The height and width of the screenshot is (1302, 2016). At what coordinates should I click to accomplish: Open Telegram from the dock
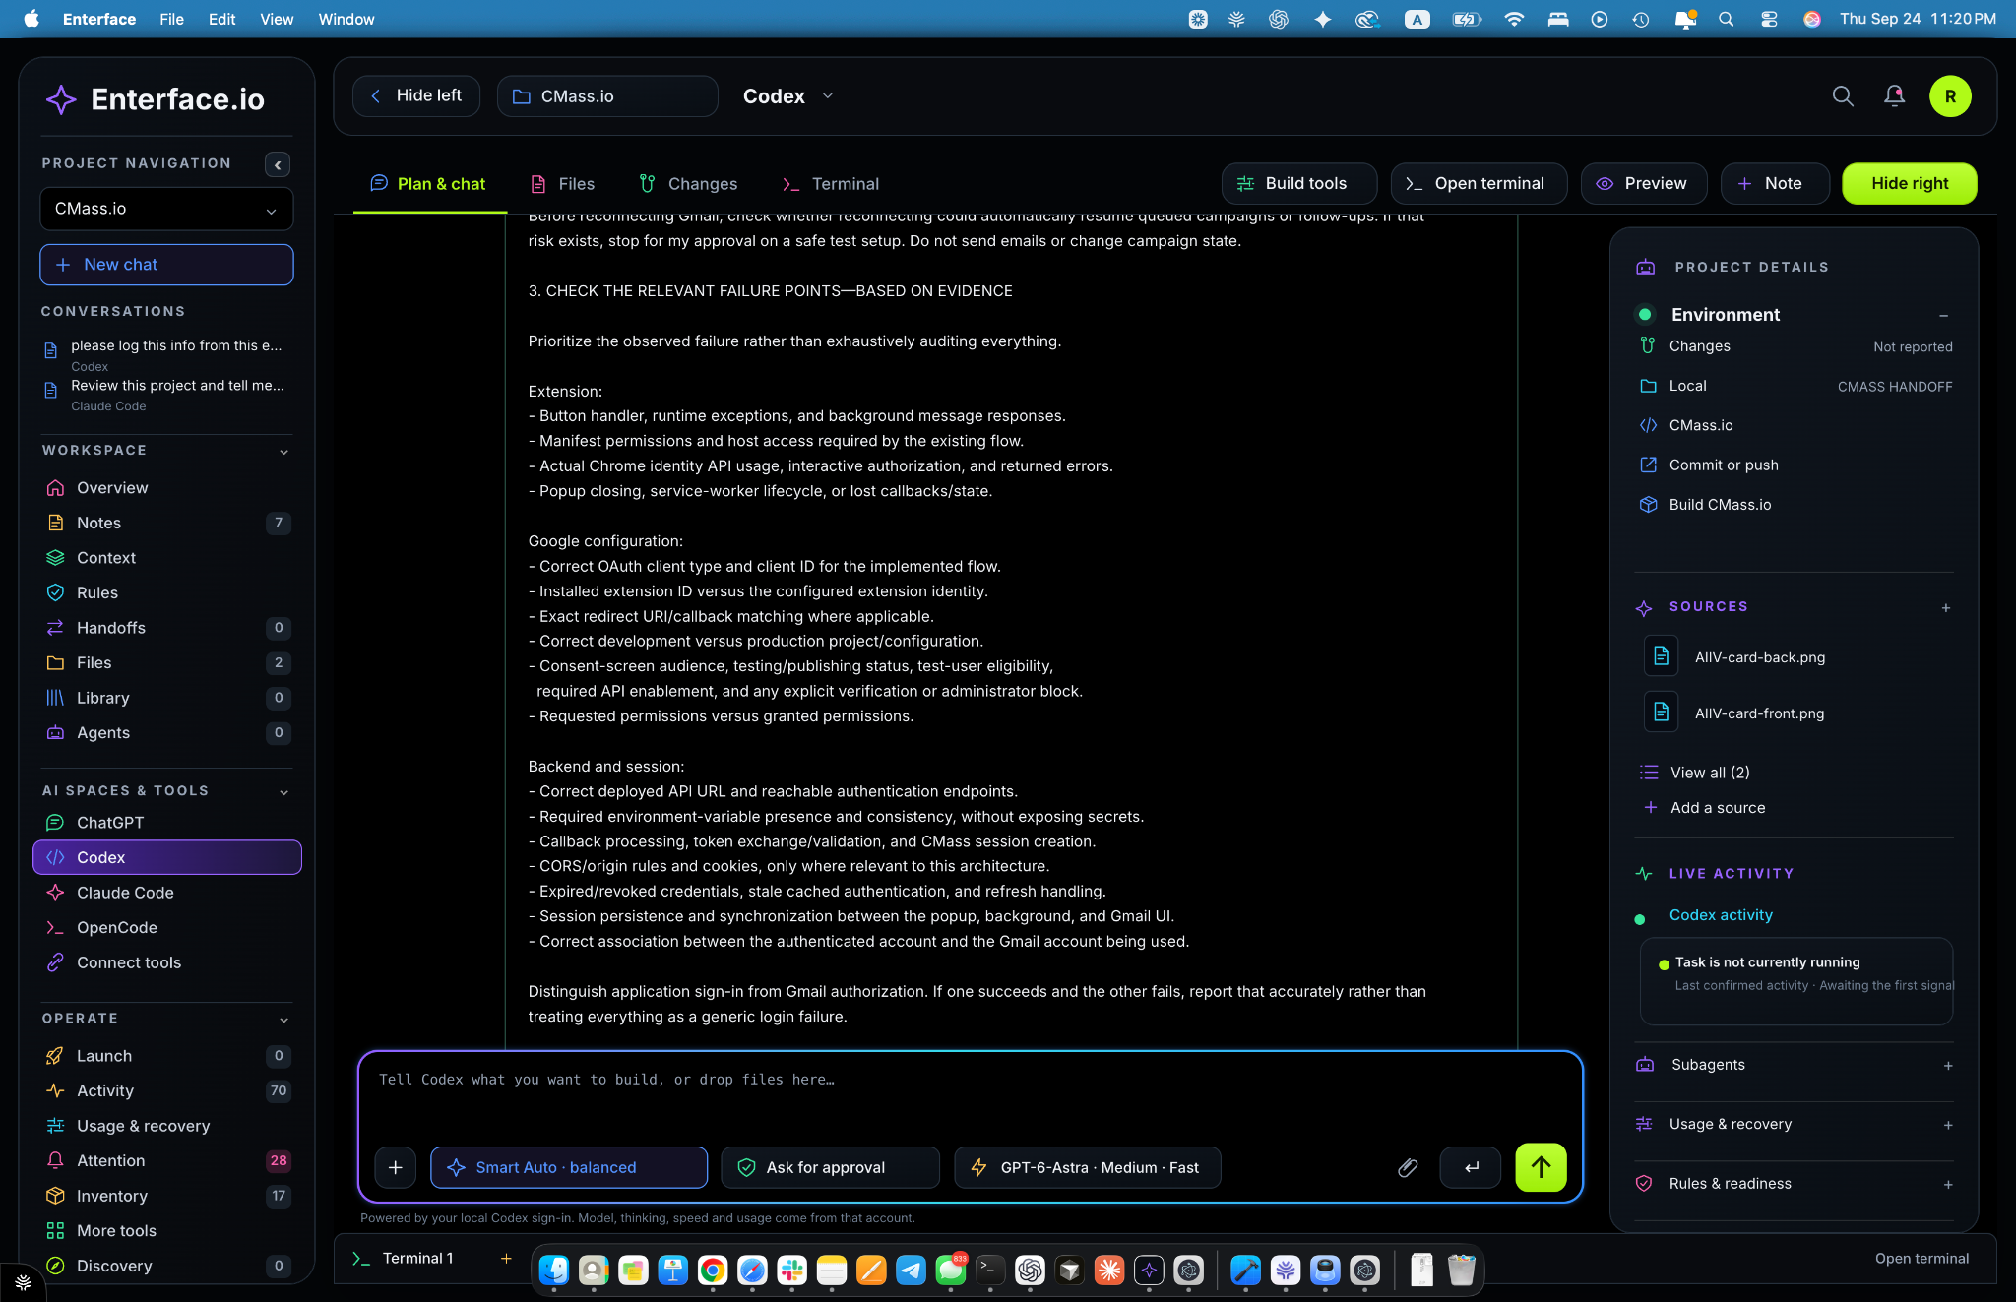pos(911,1271)
